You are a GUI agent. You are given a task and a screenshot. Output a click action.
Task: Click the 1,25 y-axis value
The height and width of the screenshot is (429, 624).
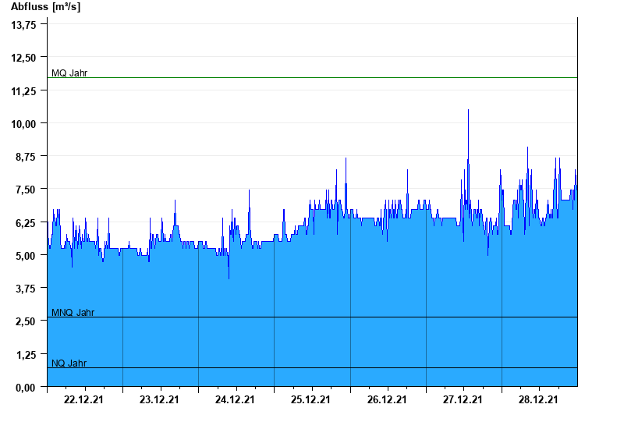(26, 355)
